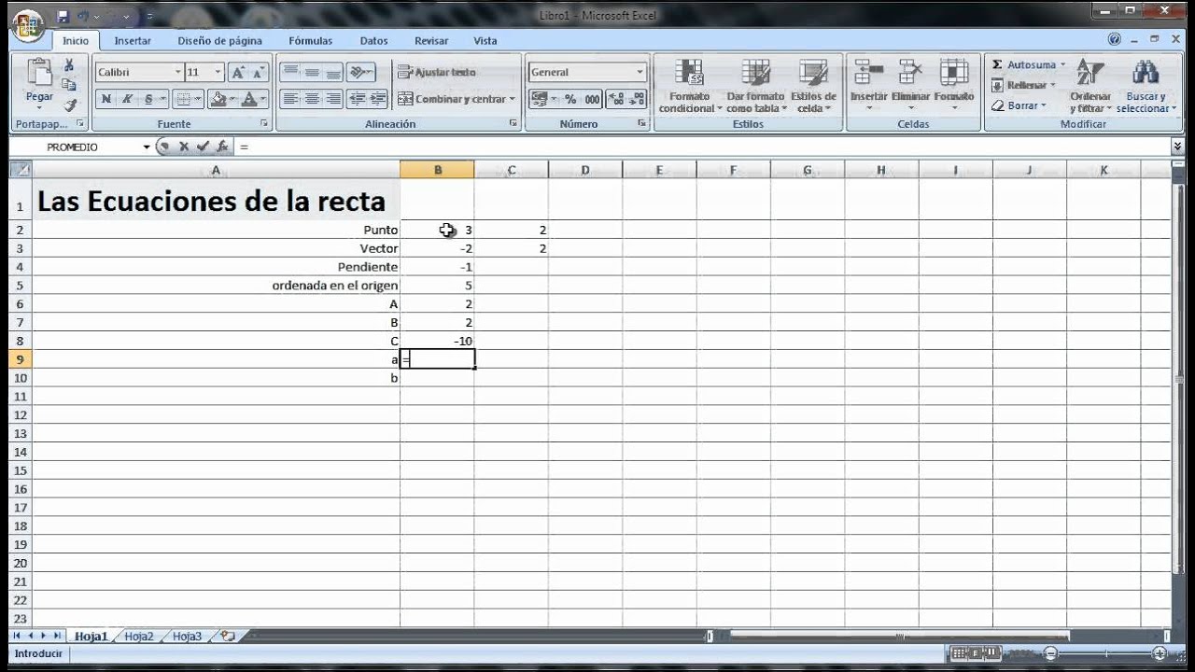Align text right
This screenshot has height=672, width=1195.
pos(333,99)
